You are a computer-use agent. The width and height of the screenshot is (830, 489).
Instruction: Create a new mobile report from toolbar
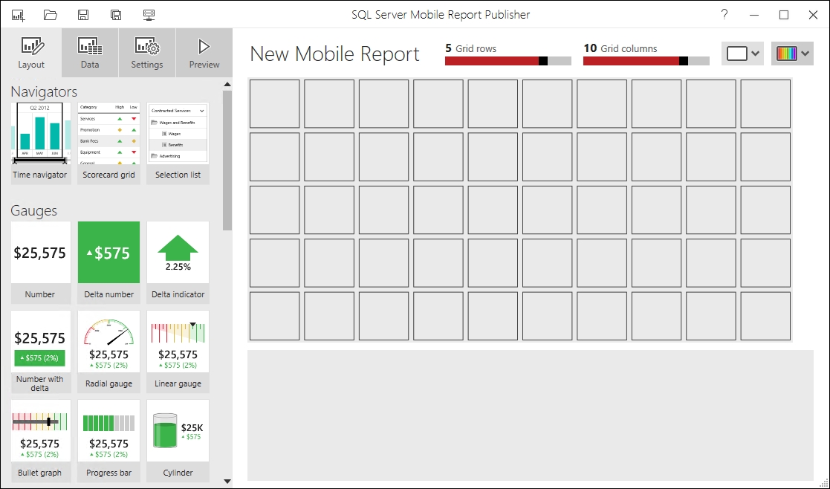click(18, 16)
